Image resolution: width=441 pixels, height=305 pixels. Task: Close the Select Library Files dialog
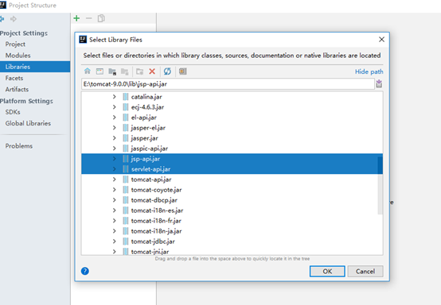tap(381, 40)
